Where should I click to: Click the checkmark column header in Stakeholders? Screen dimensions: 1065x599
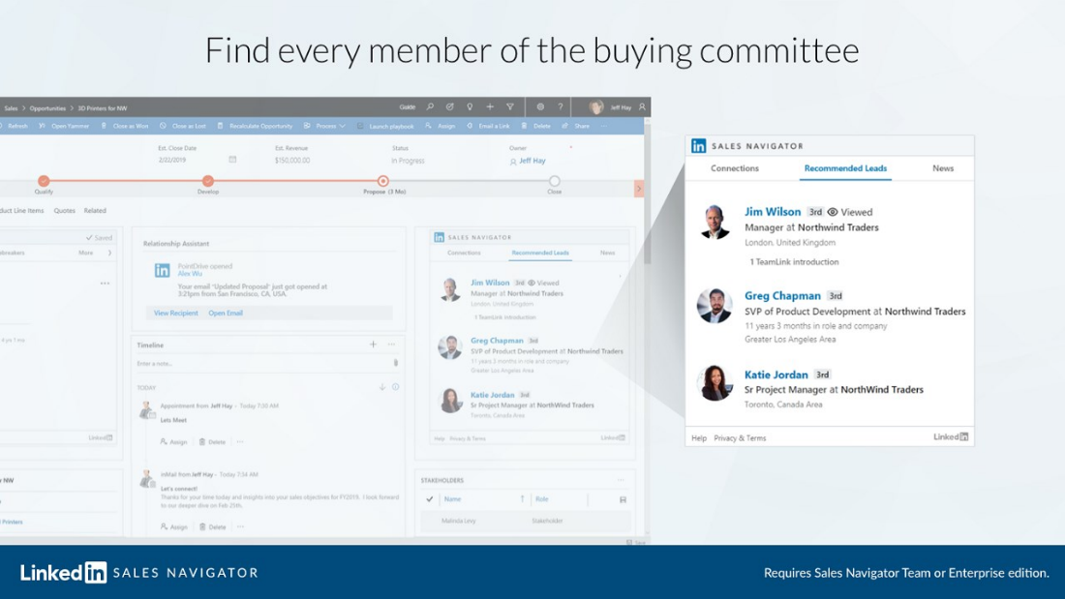(429, 498)
